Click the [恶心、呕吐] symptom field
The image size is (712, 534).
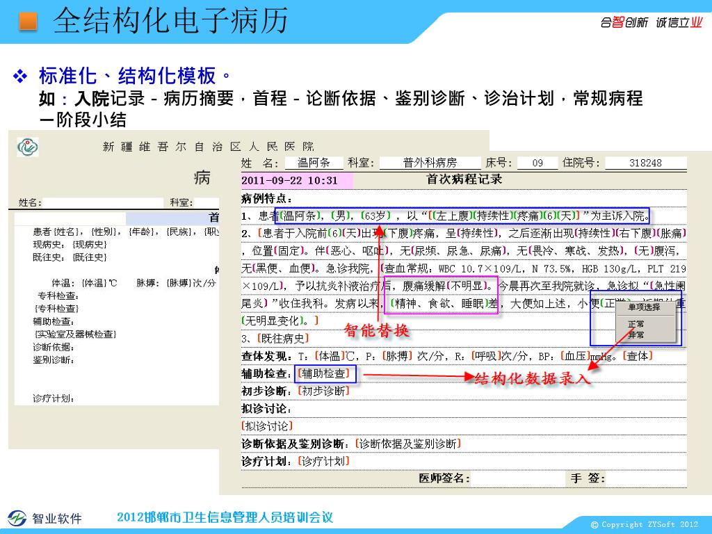coord(357,250)
